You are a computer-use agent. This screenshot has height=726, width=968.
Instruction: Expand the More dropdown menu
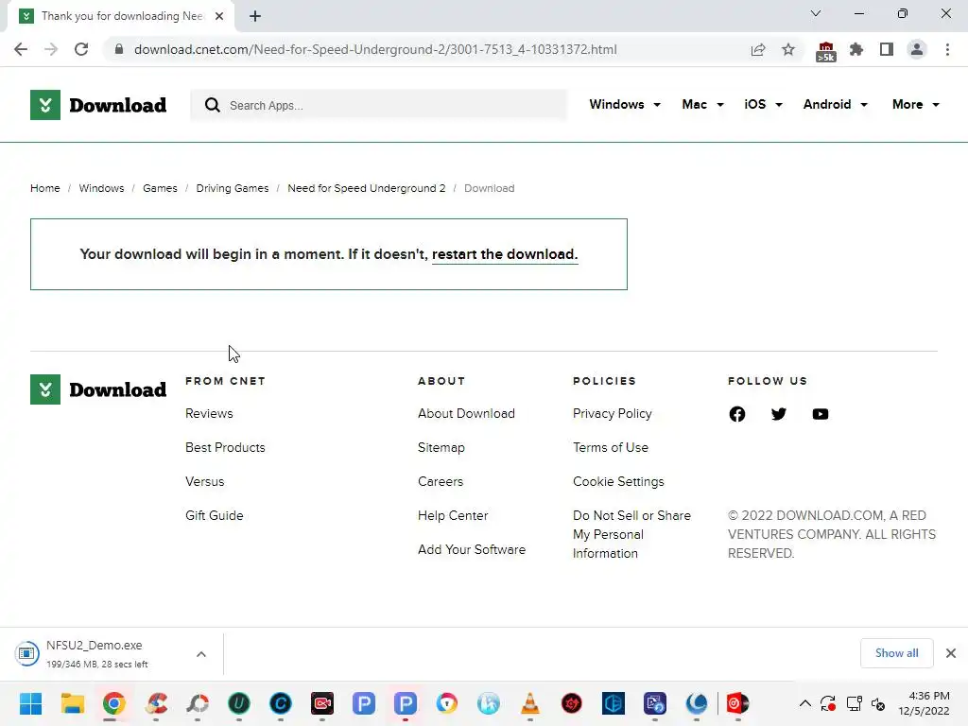(x=915, y=104)
